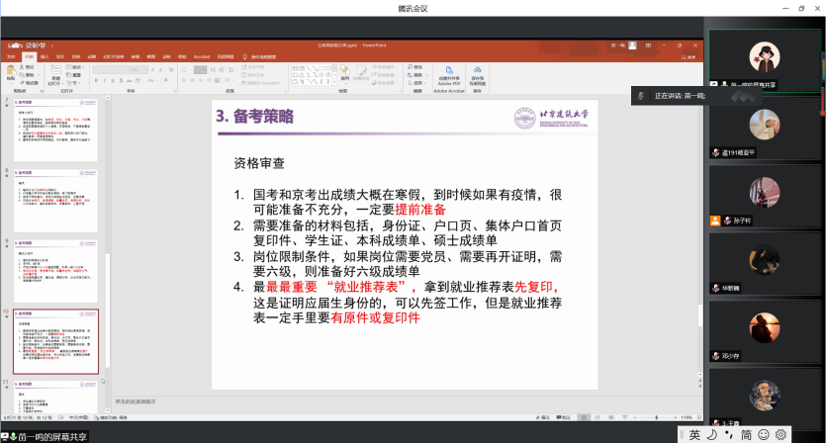Image resolution: width=827 pixels, height=444 pixels.
Task: Click the zoom slider in status bar
Action: [x=658, y=418]
